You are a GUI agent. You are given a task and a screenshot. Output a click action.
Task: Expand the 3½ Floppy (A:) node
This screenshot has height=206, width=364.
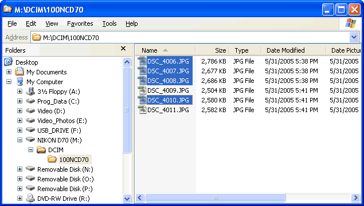19,92
